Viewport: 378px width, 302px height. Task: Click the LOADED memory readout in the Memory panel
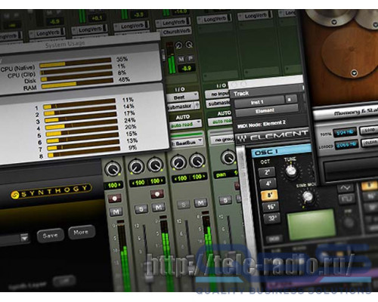coord(347,144)
